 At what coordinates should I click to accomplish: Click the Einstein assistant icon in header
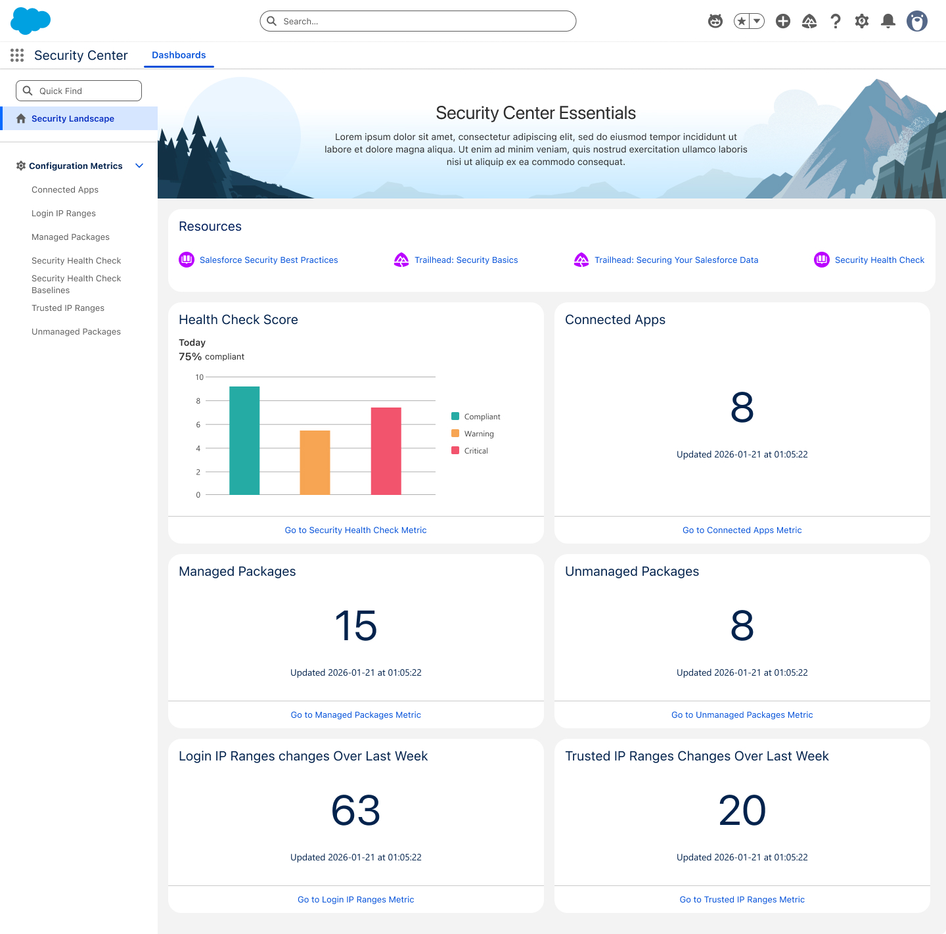click(x=715, y=21)
